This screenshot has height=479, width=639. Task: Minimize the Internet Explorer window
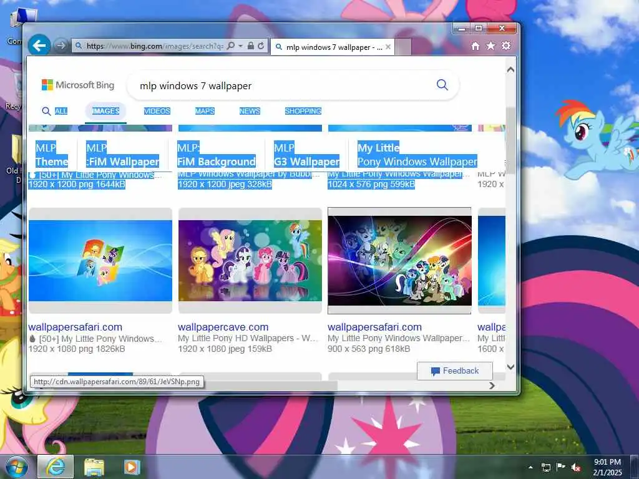[x=461, y=29]
